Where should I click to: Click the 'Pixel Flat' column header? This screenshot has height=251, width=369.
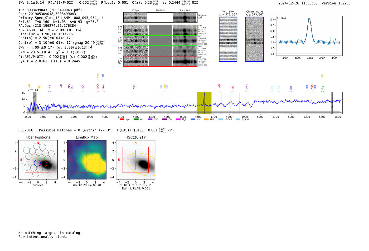tap(160, 10)
